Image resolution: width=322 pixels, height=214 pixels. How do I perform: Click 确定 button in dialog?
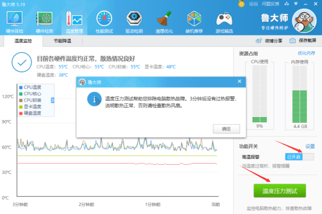pyautogui.click(x=226, y=129)
